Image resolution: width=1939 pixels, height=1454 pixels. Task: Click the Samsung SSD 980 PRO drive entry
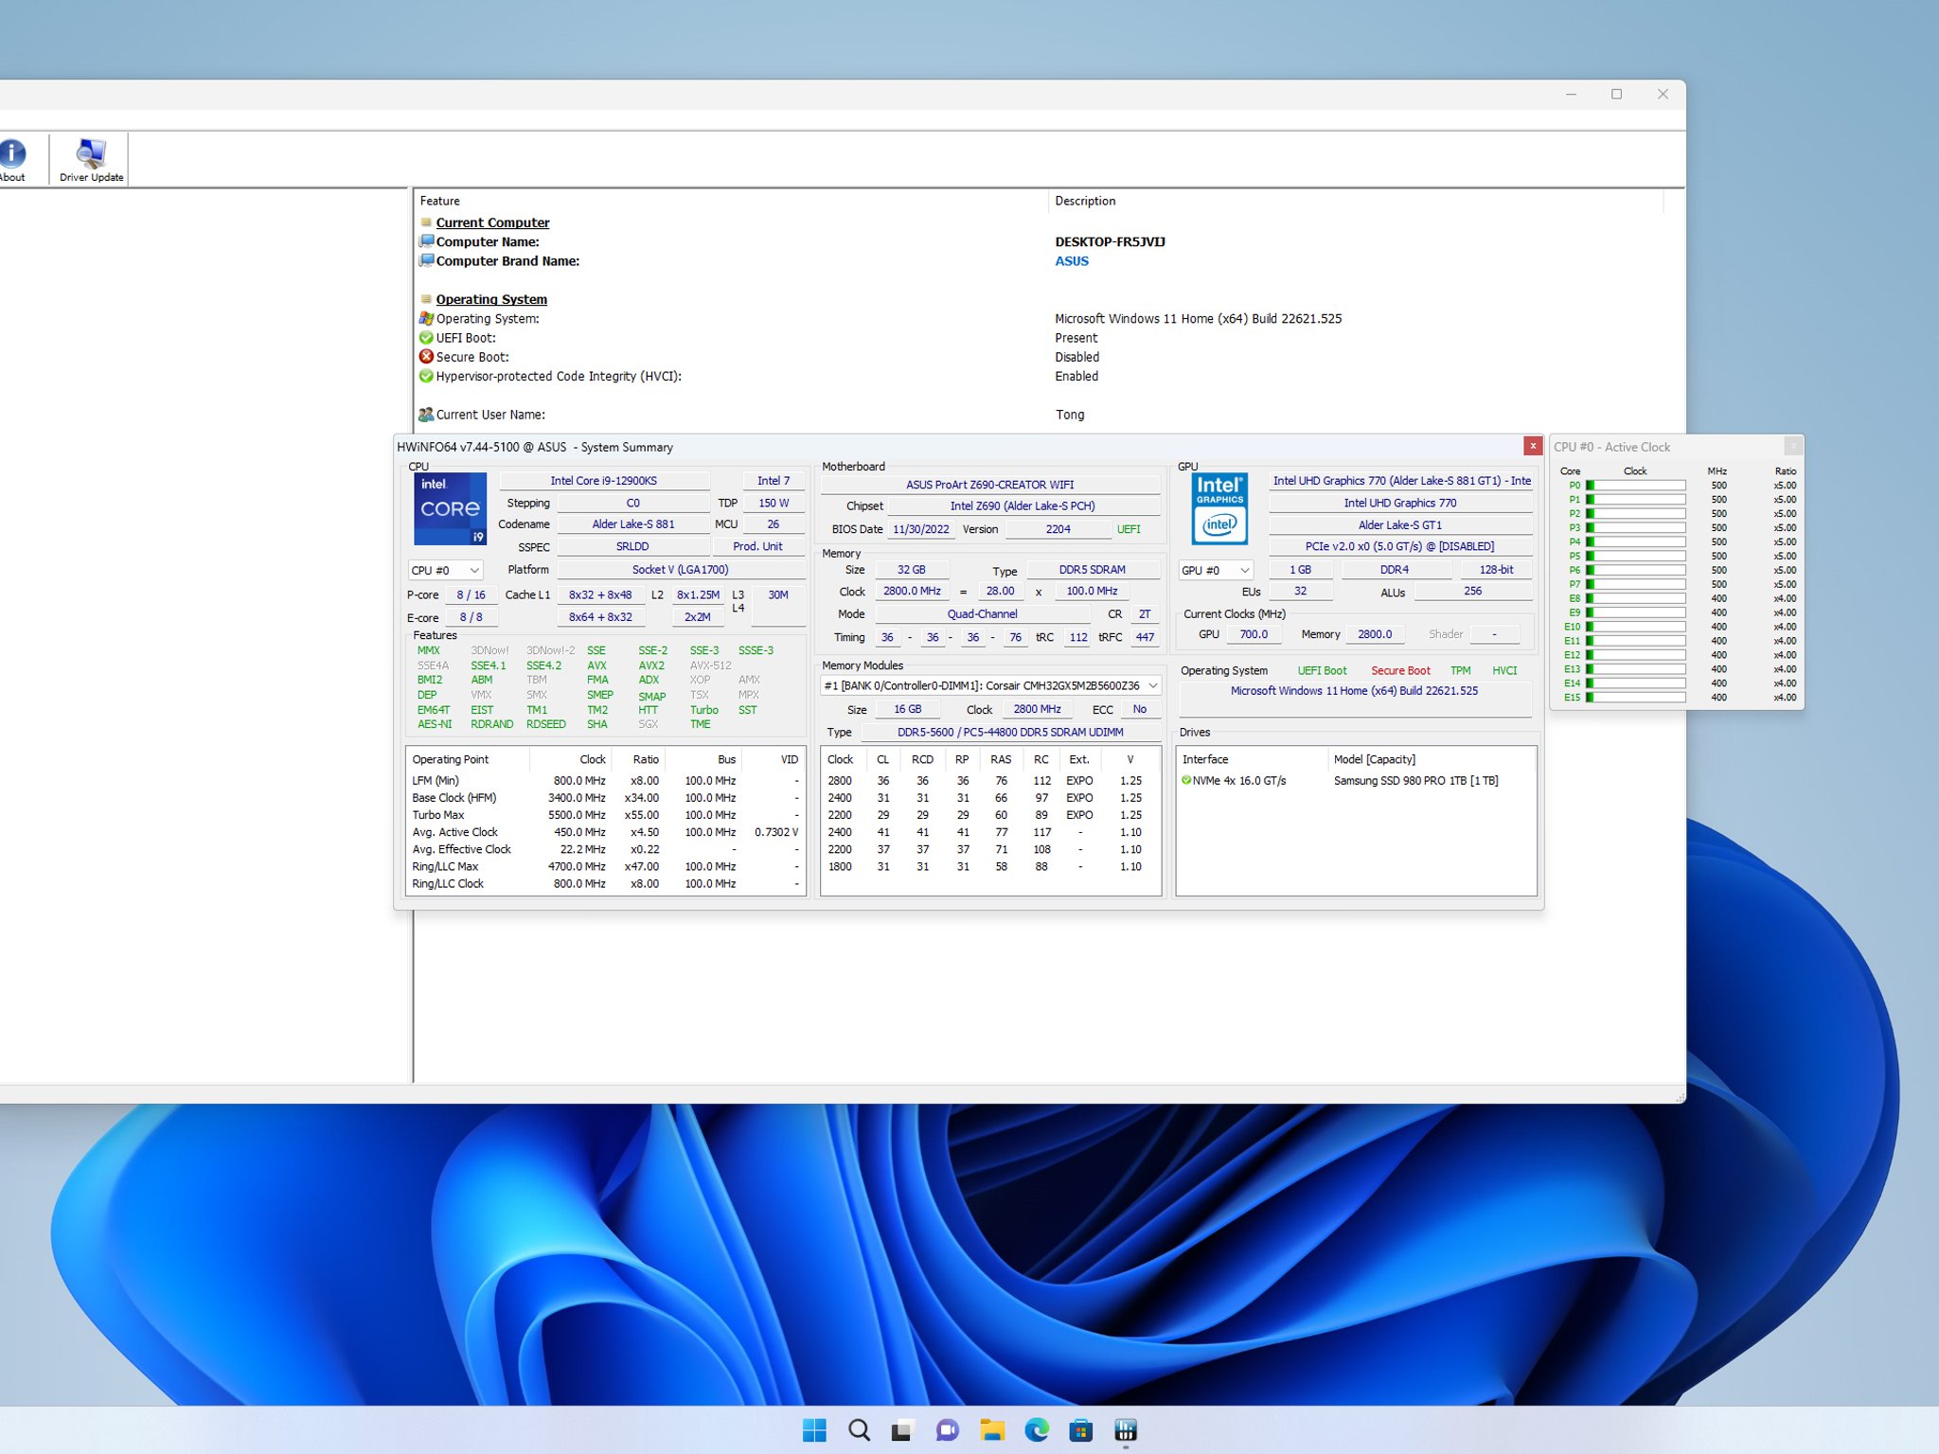[x=1416, y=781]
